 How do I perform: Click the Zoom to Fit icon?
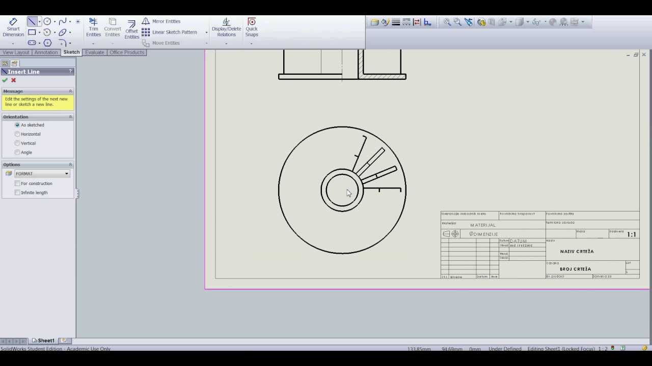click(447, 22)
